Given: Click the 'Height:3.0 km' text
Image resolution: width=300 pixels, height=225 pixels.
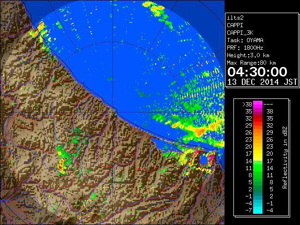Looking at the screenshot, I should point(248,55).
